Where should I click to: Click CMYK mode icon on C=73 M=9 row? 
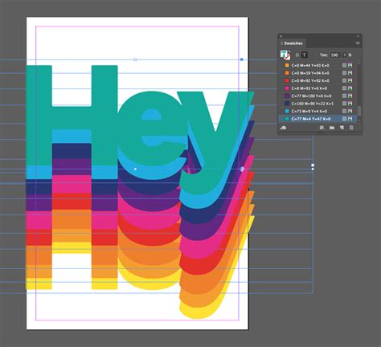350,111
